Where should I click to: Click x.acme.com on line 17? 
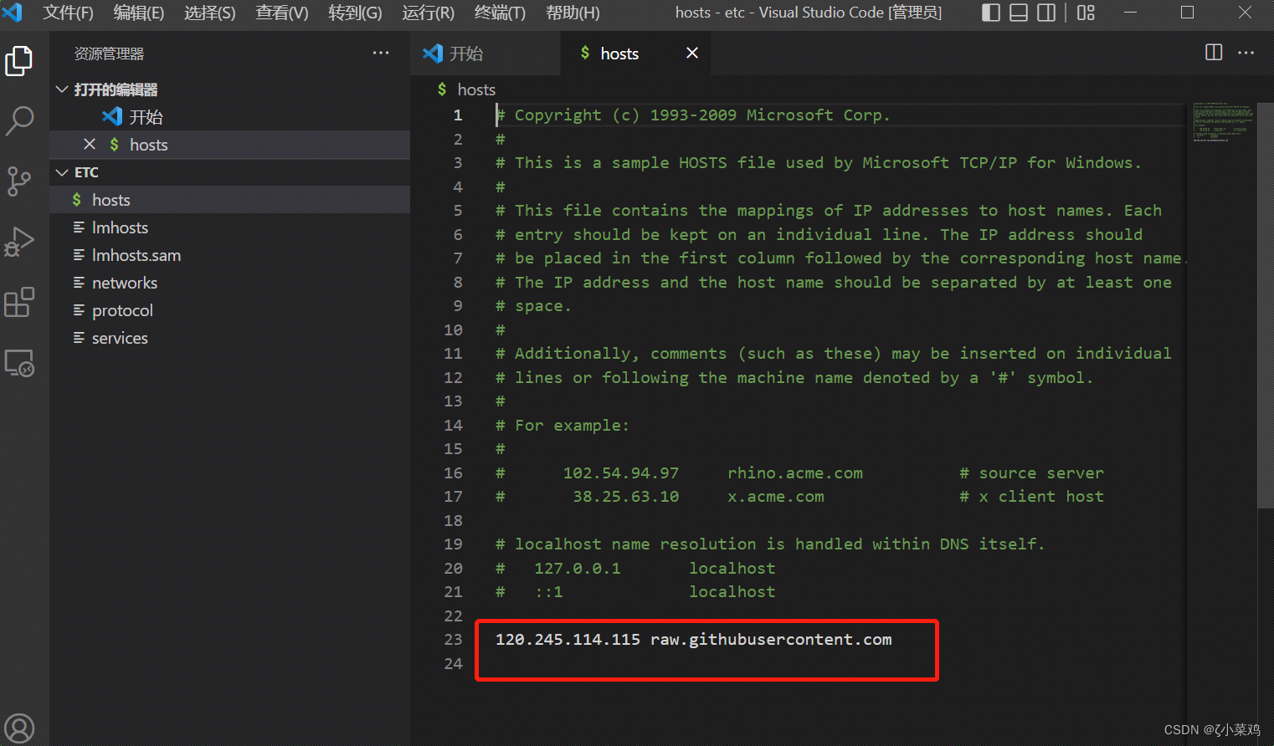click(x=776, y=497)
